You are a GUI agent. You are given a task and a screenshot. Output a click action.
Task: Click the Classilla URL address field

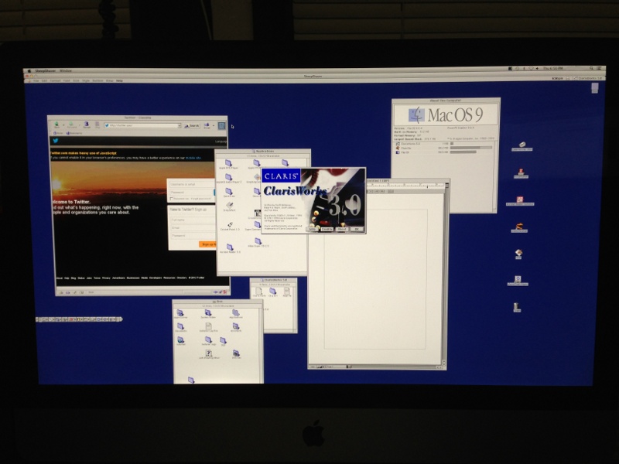pos(142,125)
